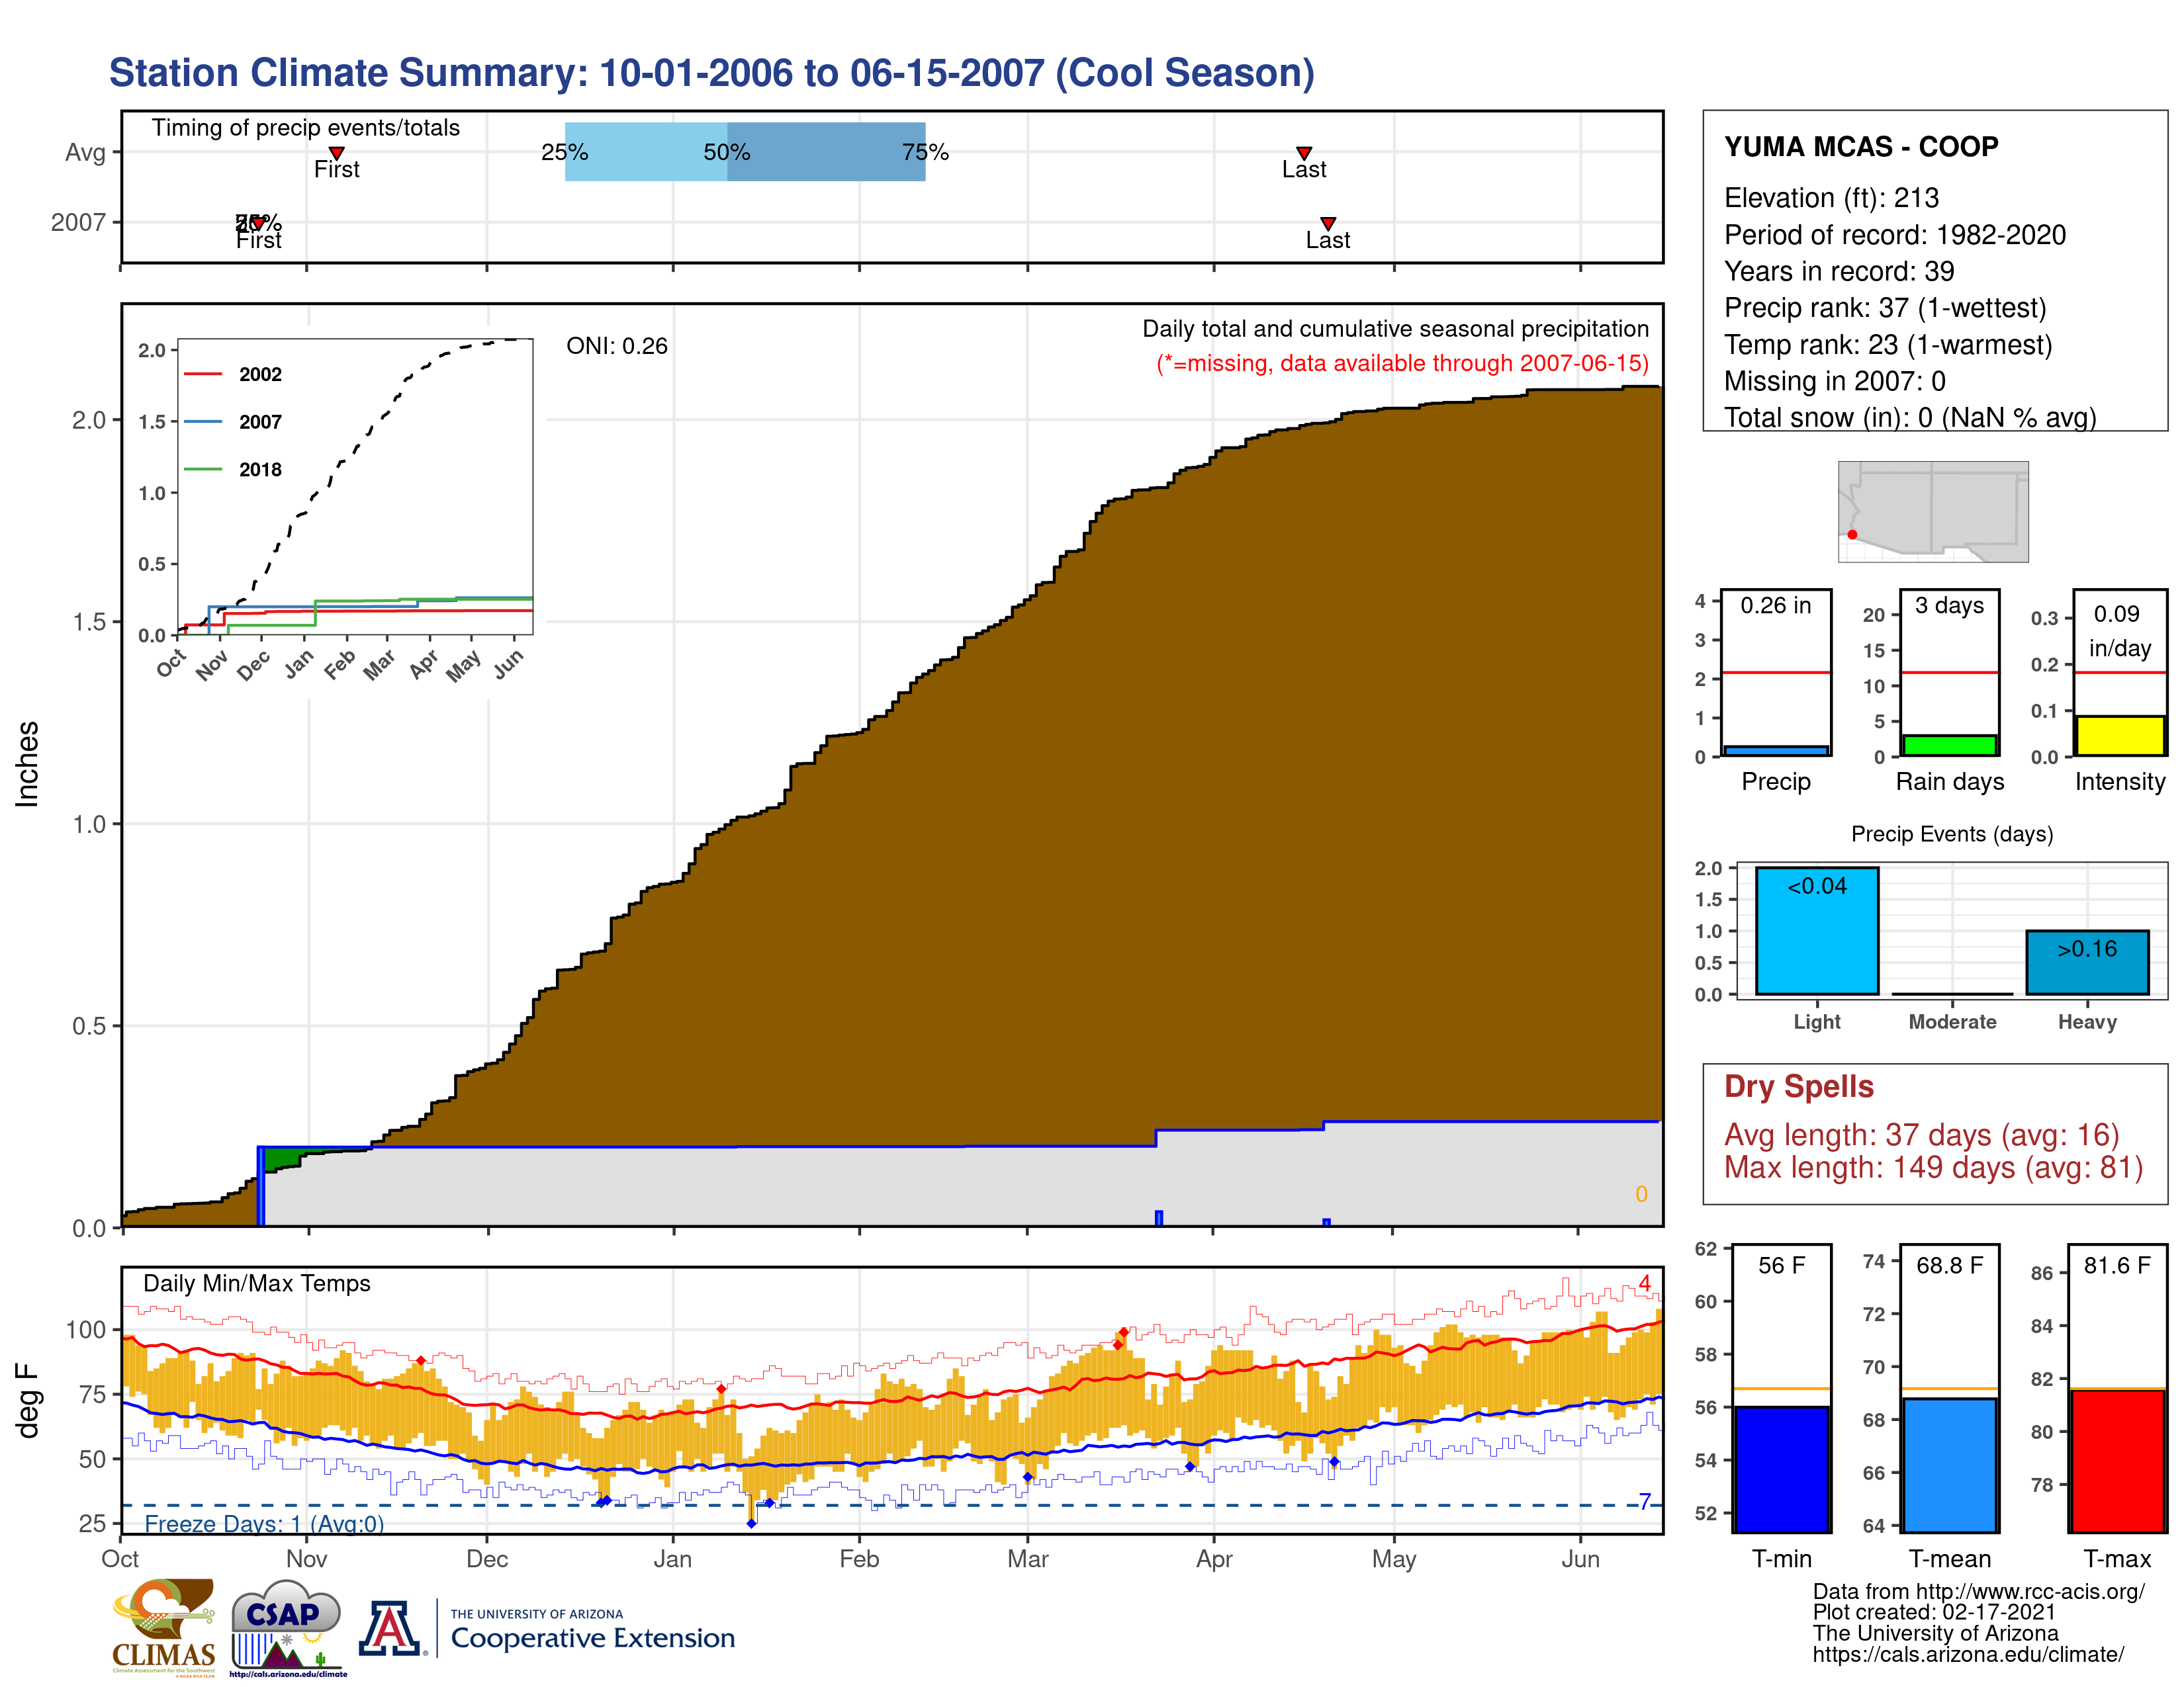
Task: Click the green 2018 legend line
Action: 203,469
